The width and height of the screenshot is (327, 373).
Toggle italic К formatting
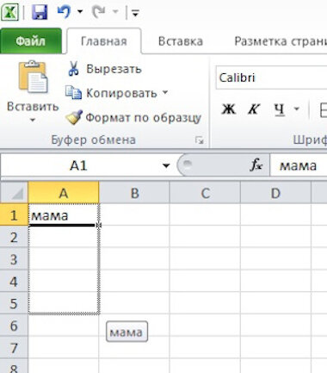coord(254,109)
